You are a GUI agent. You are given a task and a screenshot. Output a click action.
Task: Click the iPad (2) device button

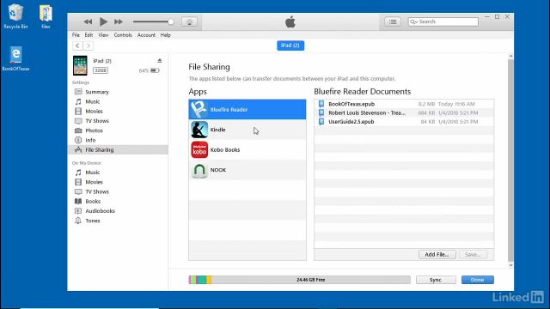point(290,45)
